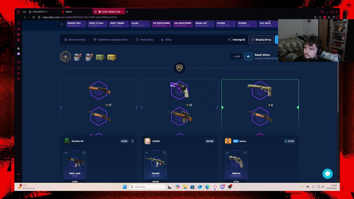Screen dimensions: 354x199
Task: Open Microsoft Edge from the taskbar
Action: point(207,187)
